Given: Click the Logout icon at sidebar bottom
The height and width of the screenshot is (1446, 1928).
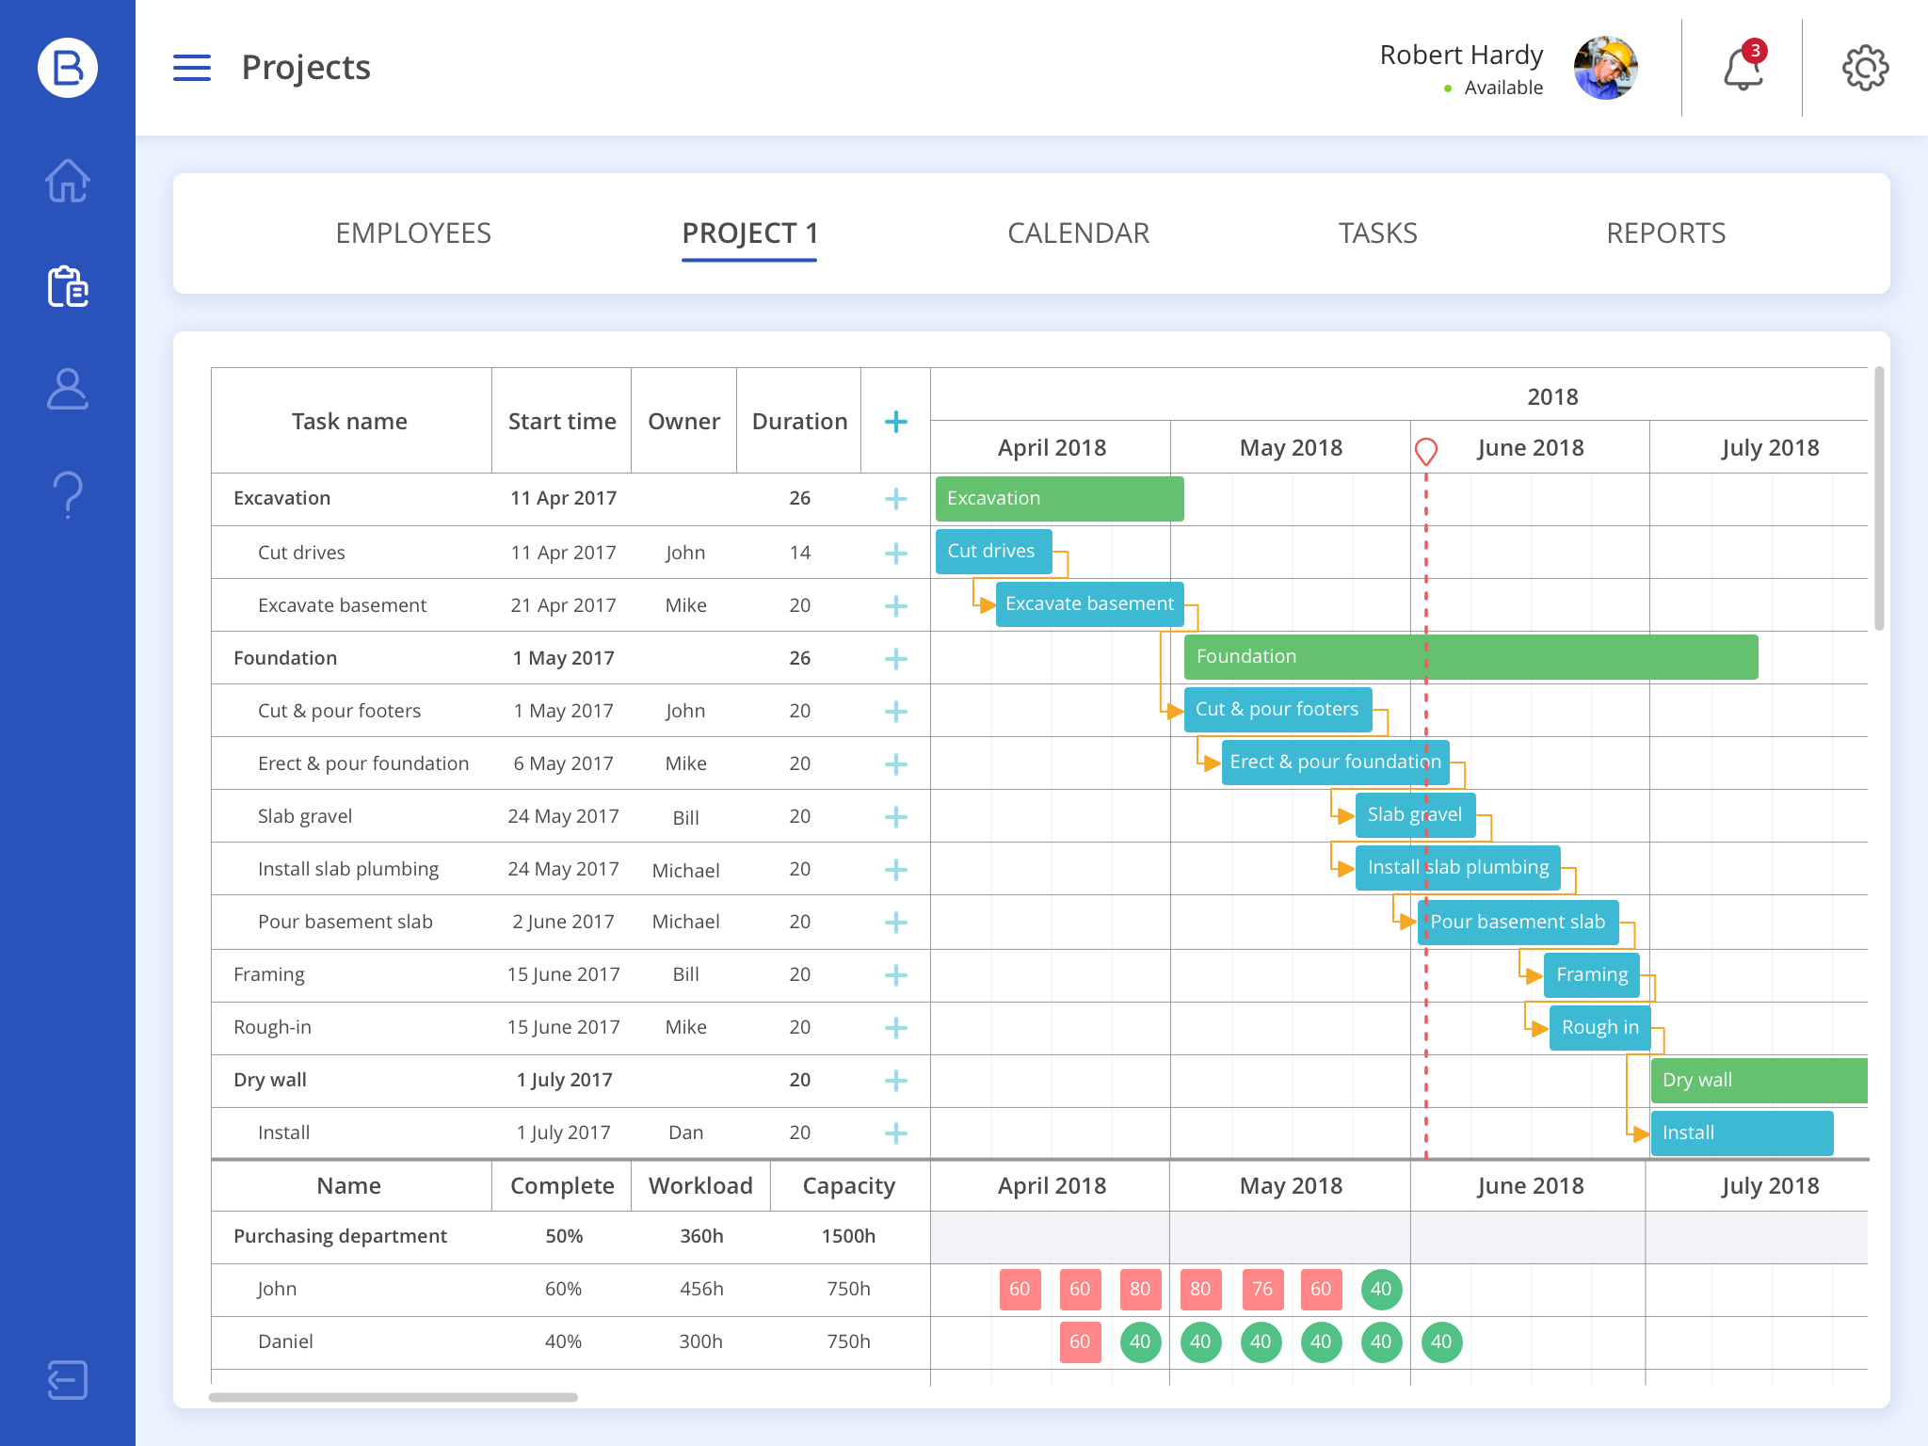Looking at the screenshot, I should coord(66,1380).
